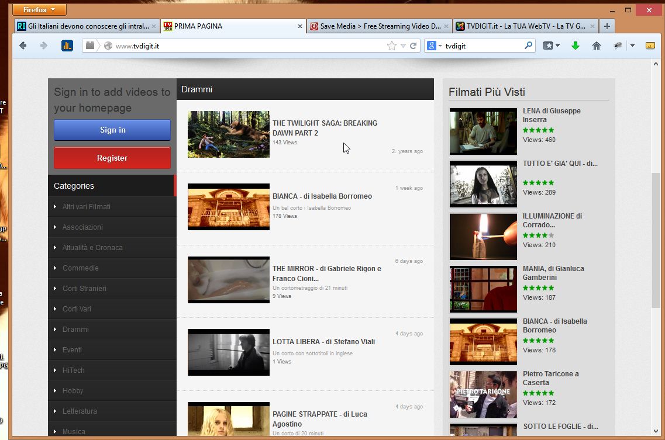Reload the page with the refresh icon
665x440 pixels.
point(413,46)
